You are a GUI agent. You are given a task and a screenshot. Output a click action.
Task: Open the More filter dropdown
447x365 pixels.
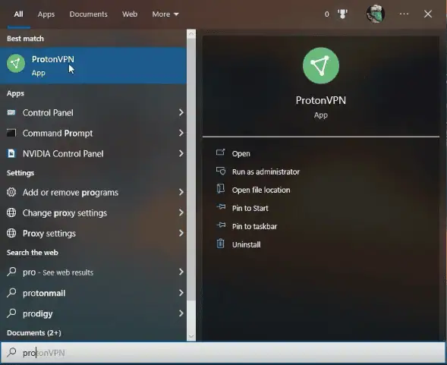pos(165,14)
